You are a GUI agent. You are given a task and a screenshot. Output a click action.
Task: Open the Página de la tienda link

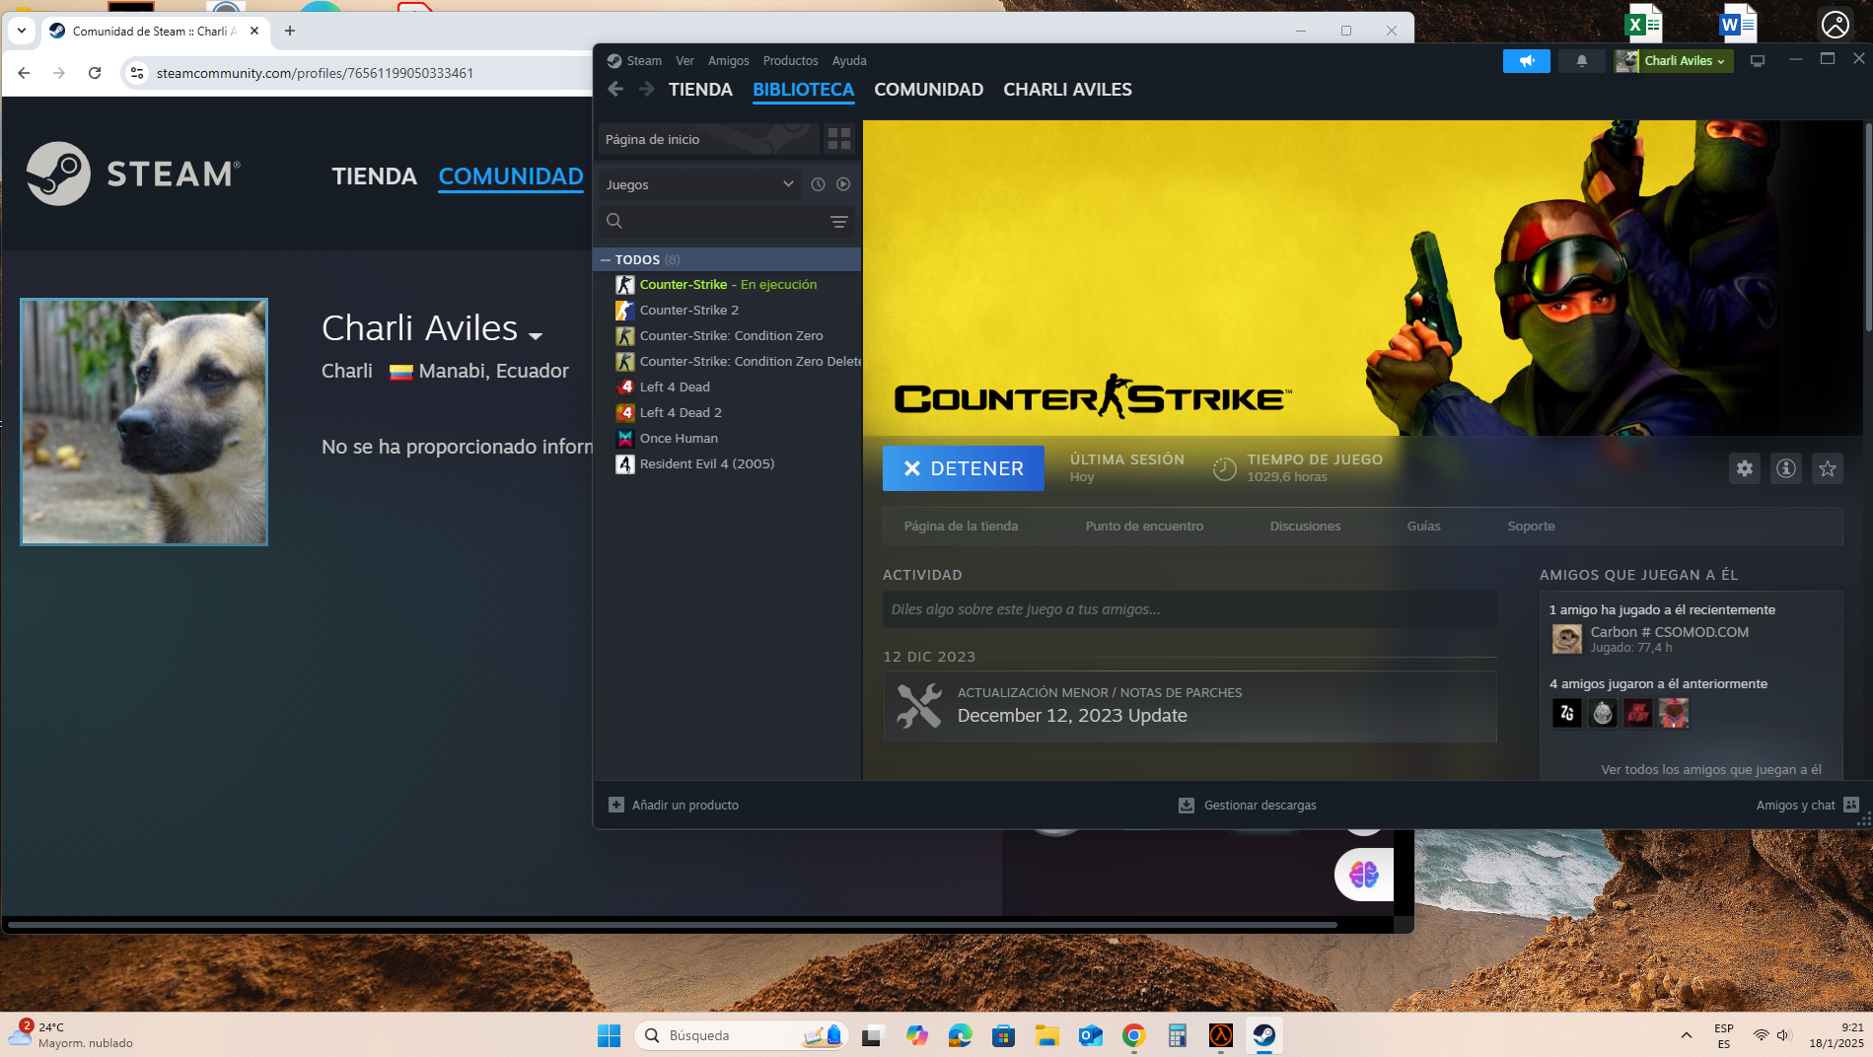pyautogui.click(x=961, y=527)
